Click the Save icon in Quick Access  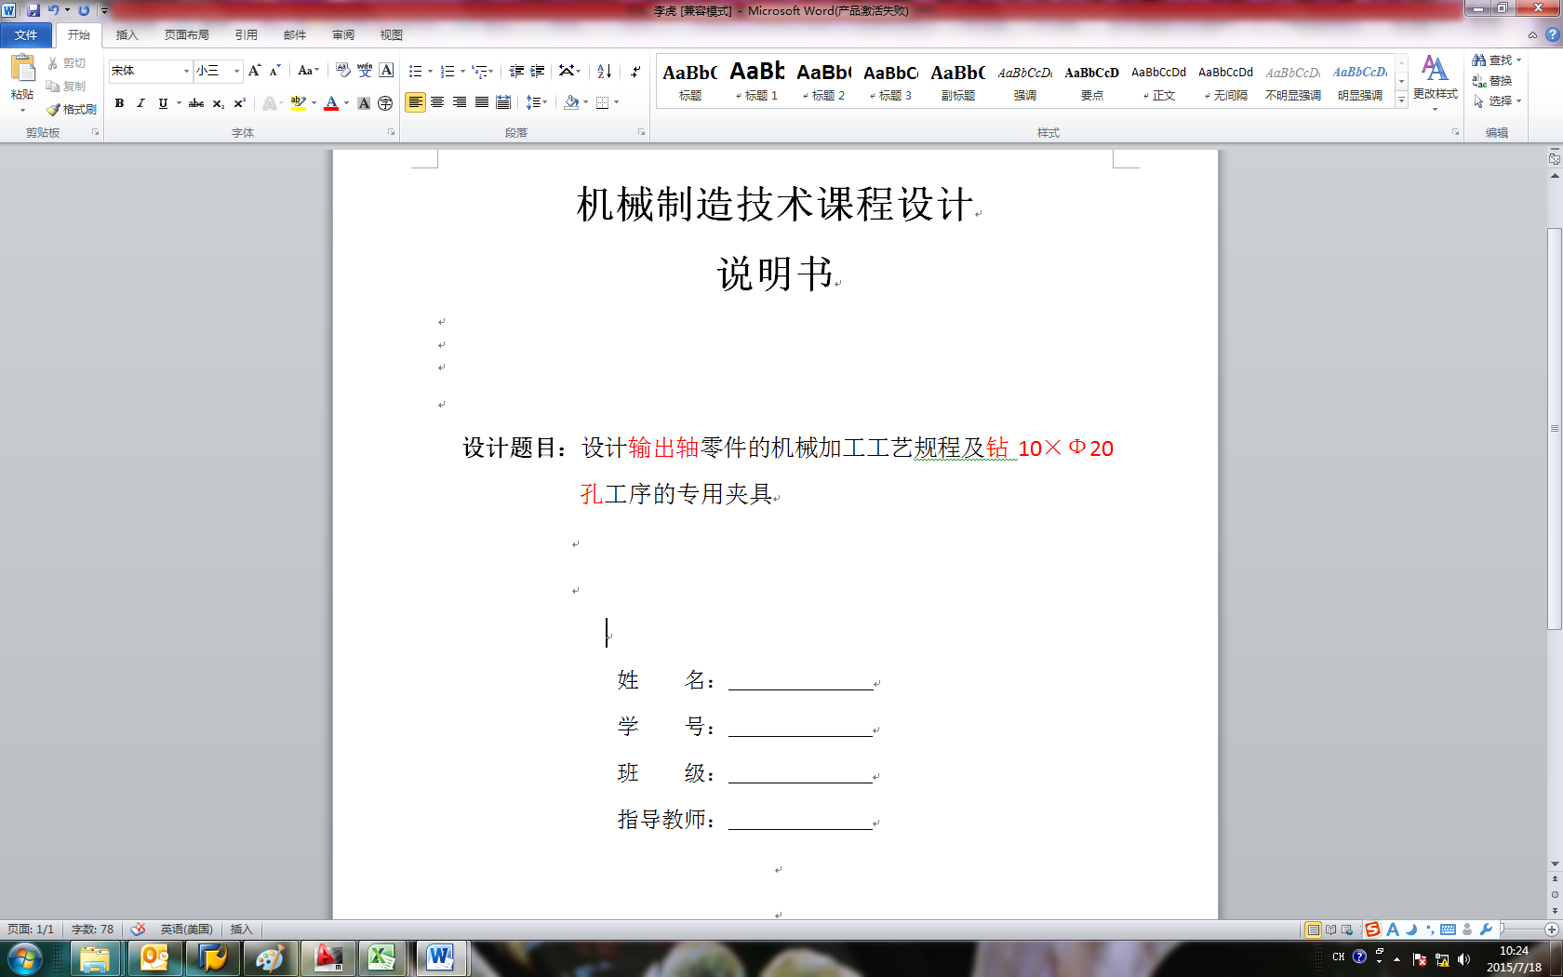pyautogui.click(x=33, y=10)
